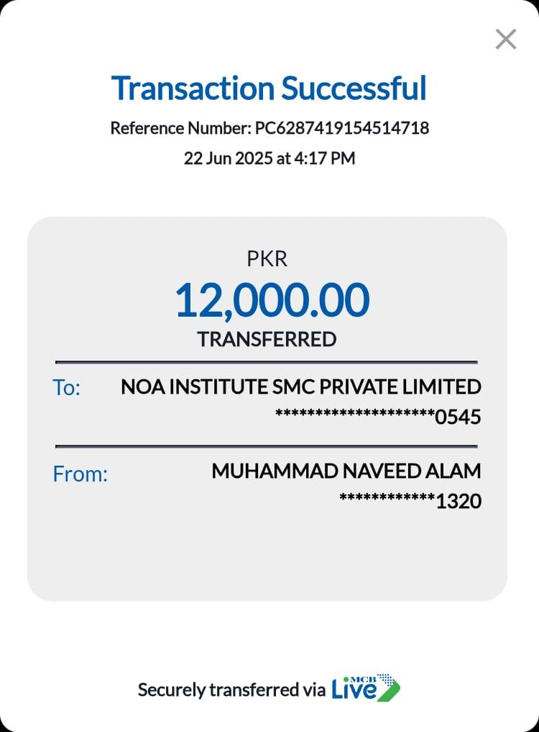Image resolution: width=539 pixels, height=732 pixels.
Task: Click the MCB Live logo
Action: pos(365,689)
